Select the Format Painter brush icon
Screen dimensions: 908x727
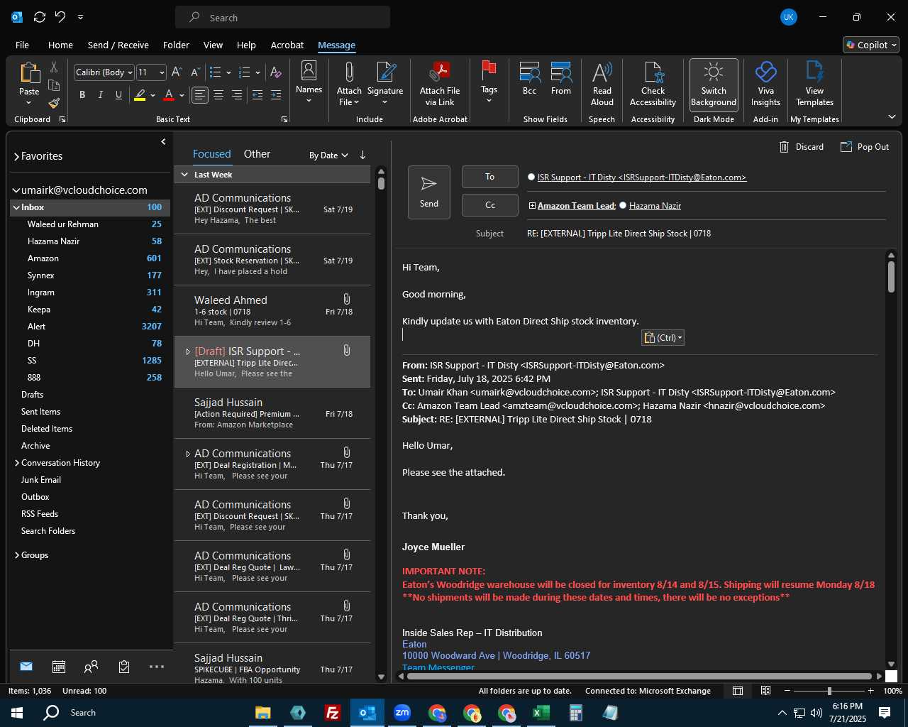click(54, 103)
